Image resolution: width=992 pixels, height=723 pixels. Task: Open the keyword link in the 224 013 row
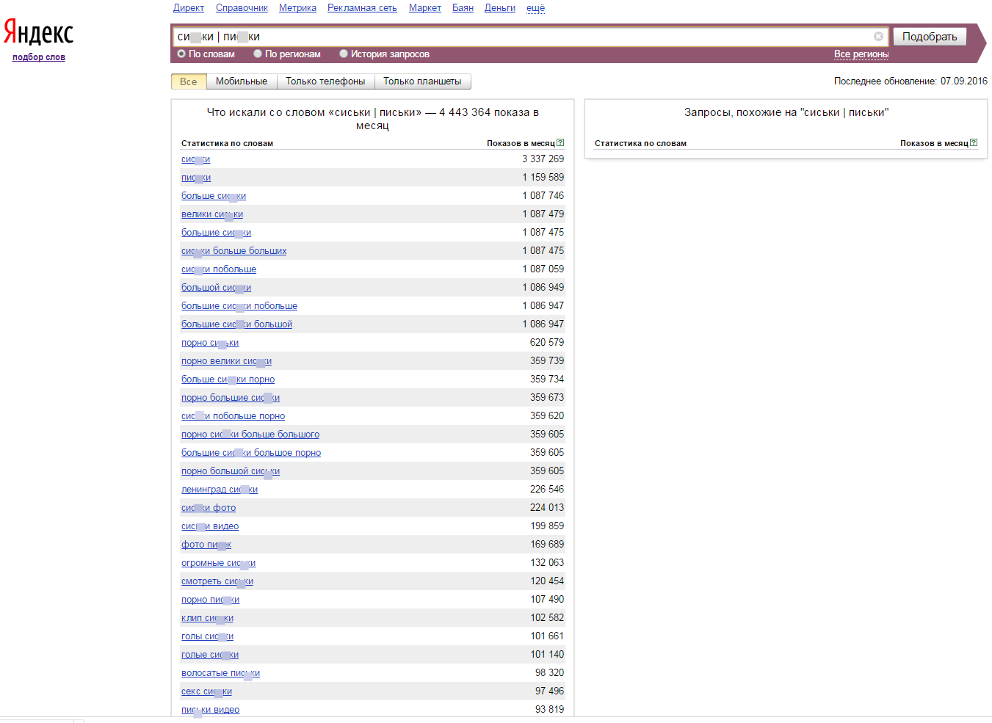click(209, 508)
